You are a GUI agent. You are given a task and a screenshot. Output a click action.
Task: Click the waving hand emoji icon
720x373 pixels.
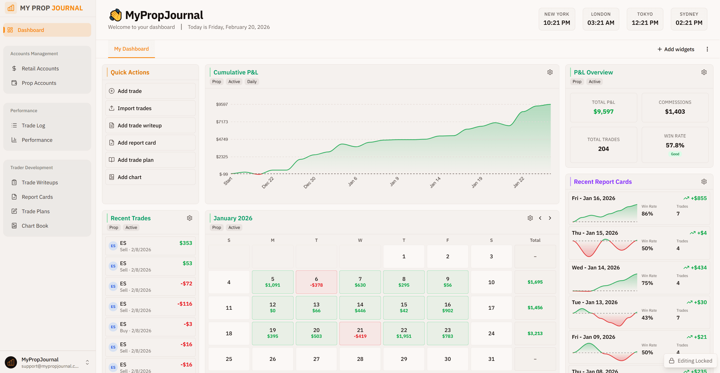click(x=115, y=15)
